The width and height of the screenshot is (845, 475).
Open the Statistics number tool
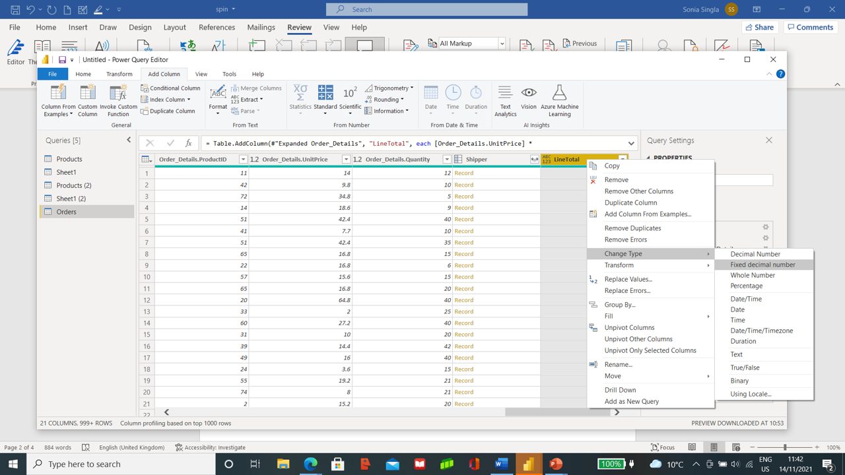(x=300, y=99)
